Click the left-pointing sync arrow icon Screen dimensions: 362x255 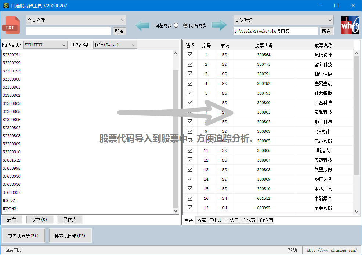pyautogui.click(x=143, y=25)
